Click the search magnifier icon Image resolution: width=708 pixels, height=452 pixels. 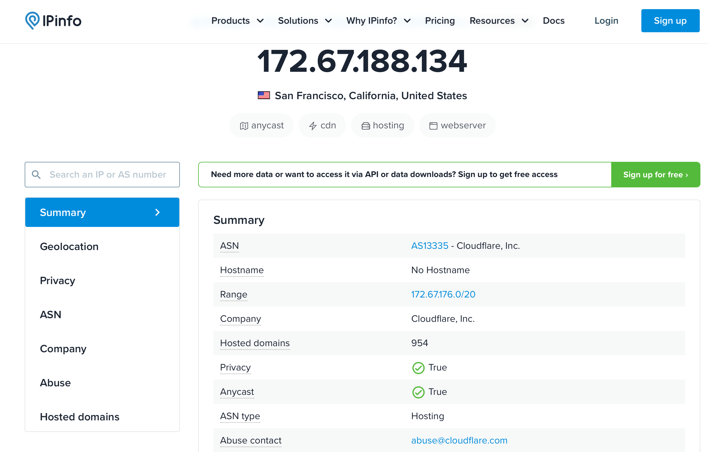click(x=36, y=175)
